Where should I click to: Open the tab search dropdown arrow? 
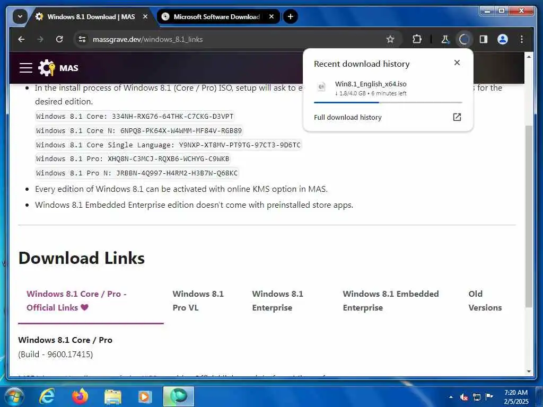[20, 16]
